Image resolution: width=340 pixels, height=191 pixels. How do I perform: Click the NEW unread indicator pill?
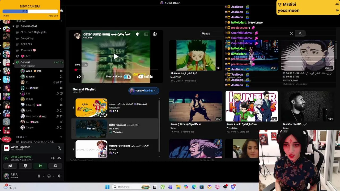pos(6,139)
